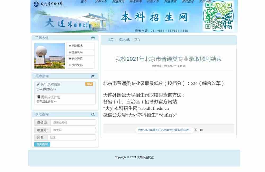Click the 大连外国语大学 logo emblem
Viewport: 265px width, 172px height.
point(36,4)
